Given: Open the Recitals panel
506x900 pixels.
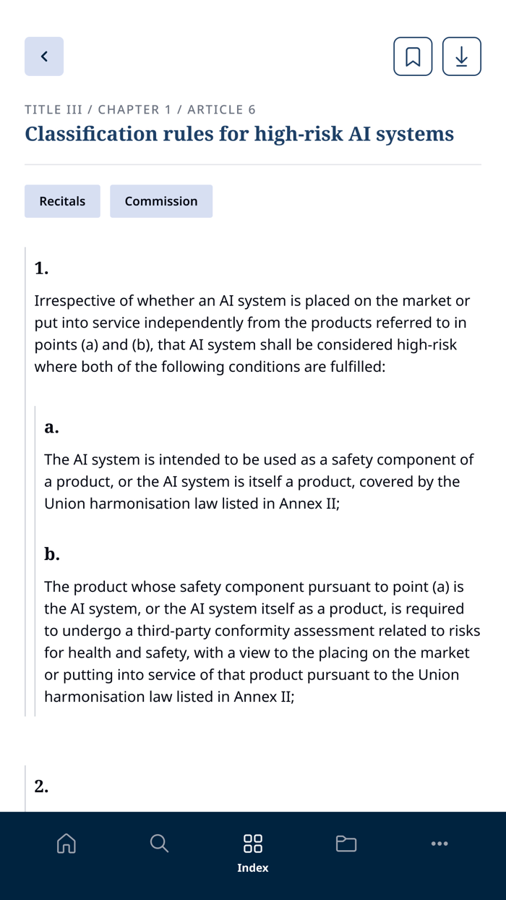Looking at the screenshot, I should tap(62, 201).
